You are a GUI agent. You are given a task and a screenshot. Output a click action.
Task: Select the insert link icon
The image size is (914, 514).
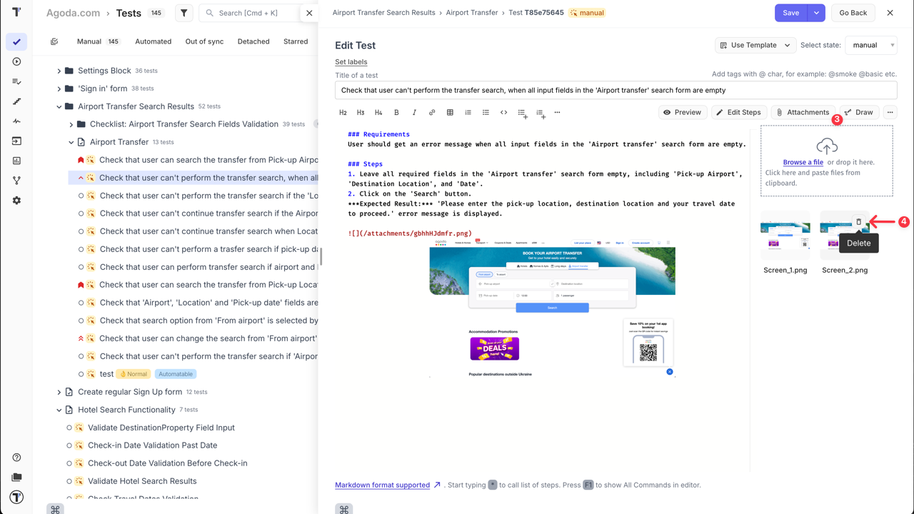point(431,112)
